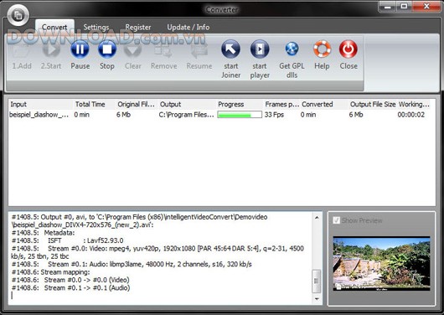Open the Settings tab

click(96, 27)
